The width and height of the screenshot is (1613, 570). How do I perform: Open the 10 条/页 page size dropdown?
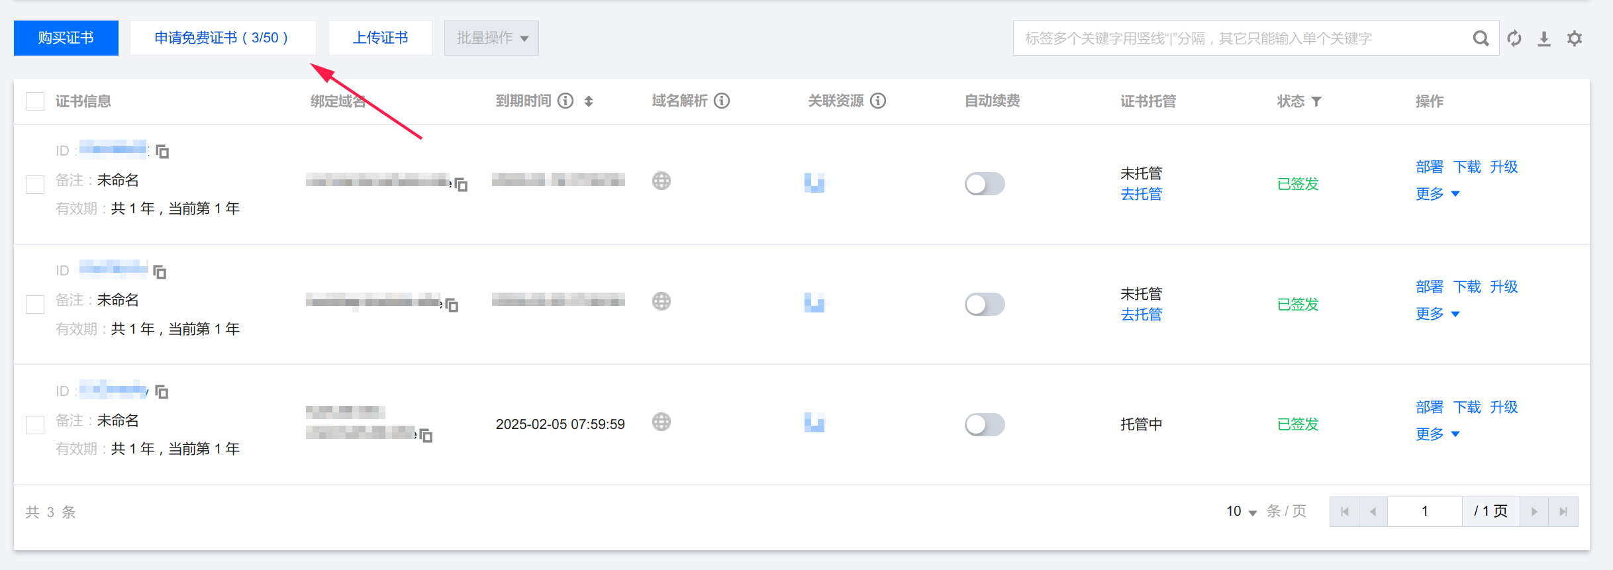click(1241, 512)
